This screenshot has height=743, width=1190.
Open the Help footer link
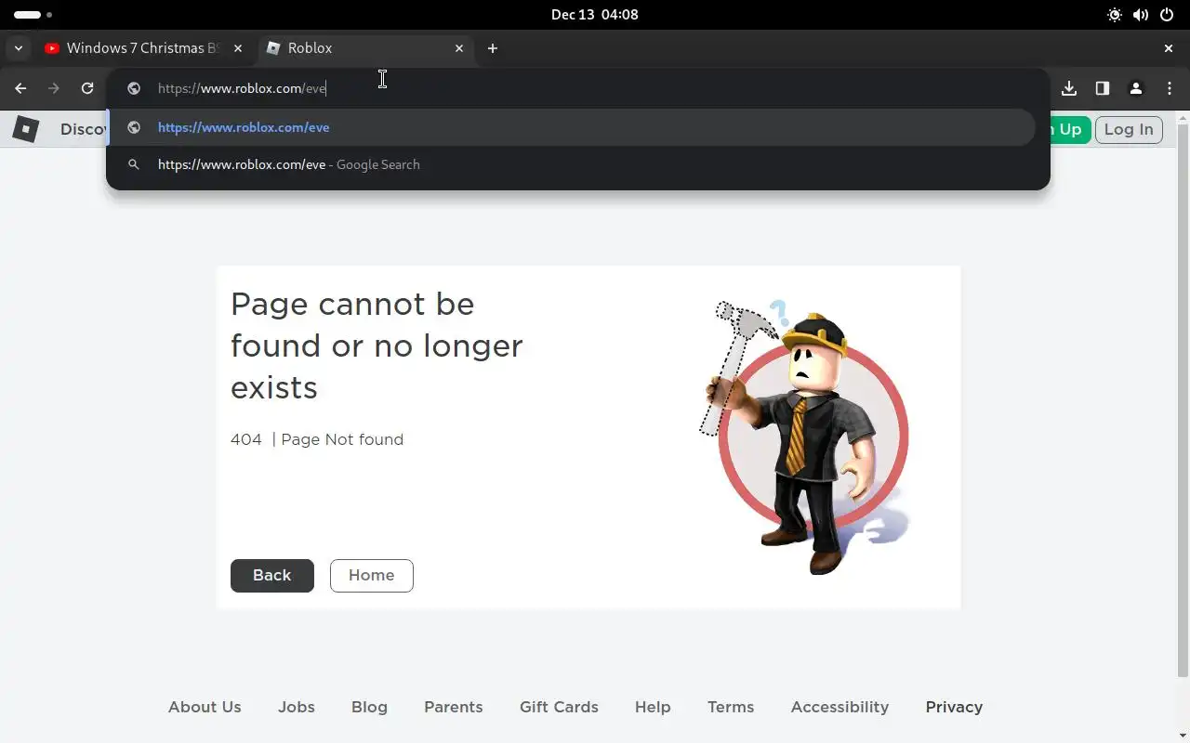tap(653, 707)
